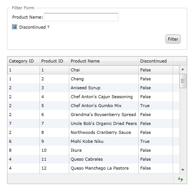Image resolution: width=195 pixels, height=193 pixels.
Task: Click the Filter button
Action: coord(173,39)
